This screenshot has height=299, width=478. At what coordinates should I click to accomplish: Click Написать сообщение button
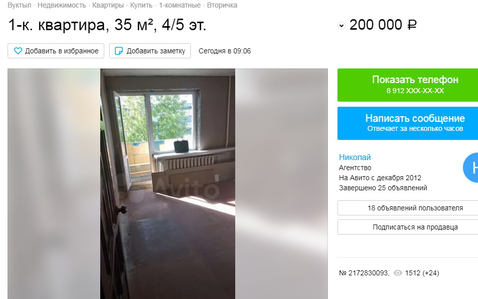407,123
